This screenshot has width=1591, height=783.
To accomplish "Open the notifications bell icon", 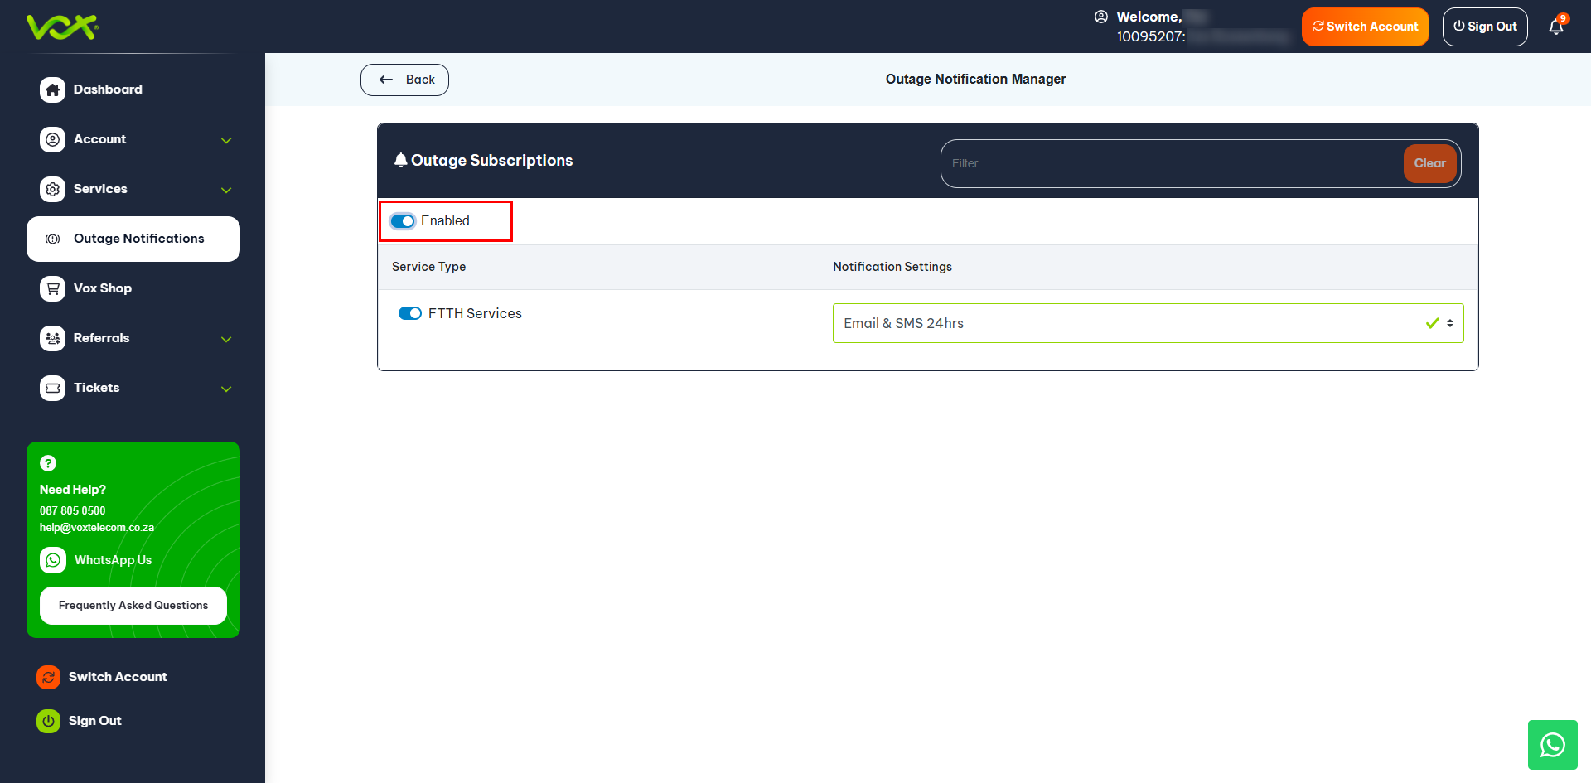I will [1555, 27].
